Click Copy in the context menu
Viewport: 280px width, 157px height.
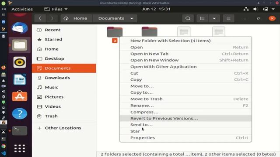185,79
